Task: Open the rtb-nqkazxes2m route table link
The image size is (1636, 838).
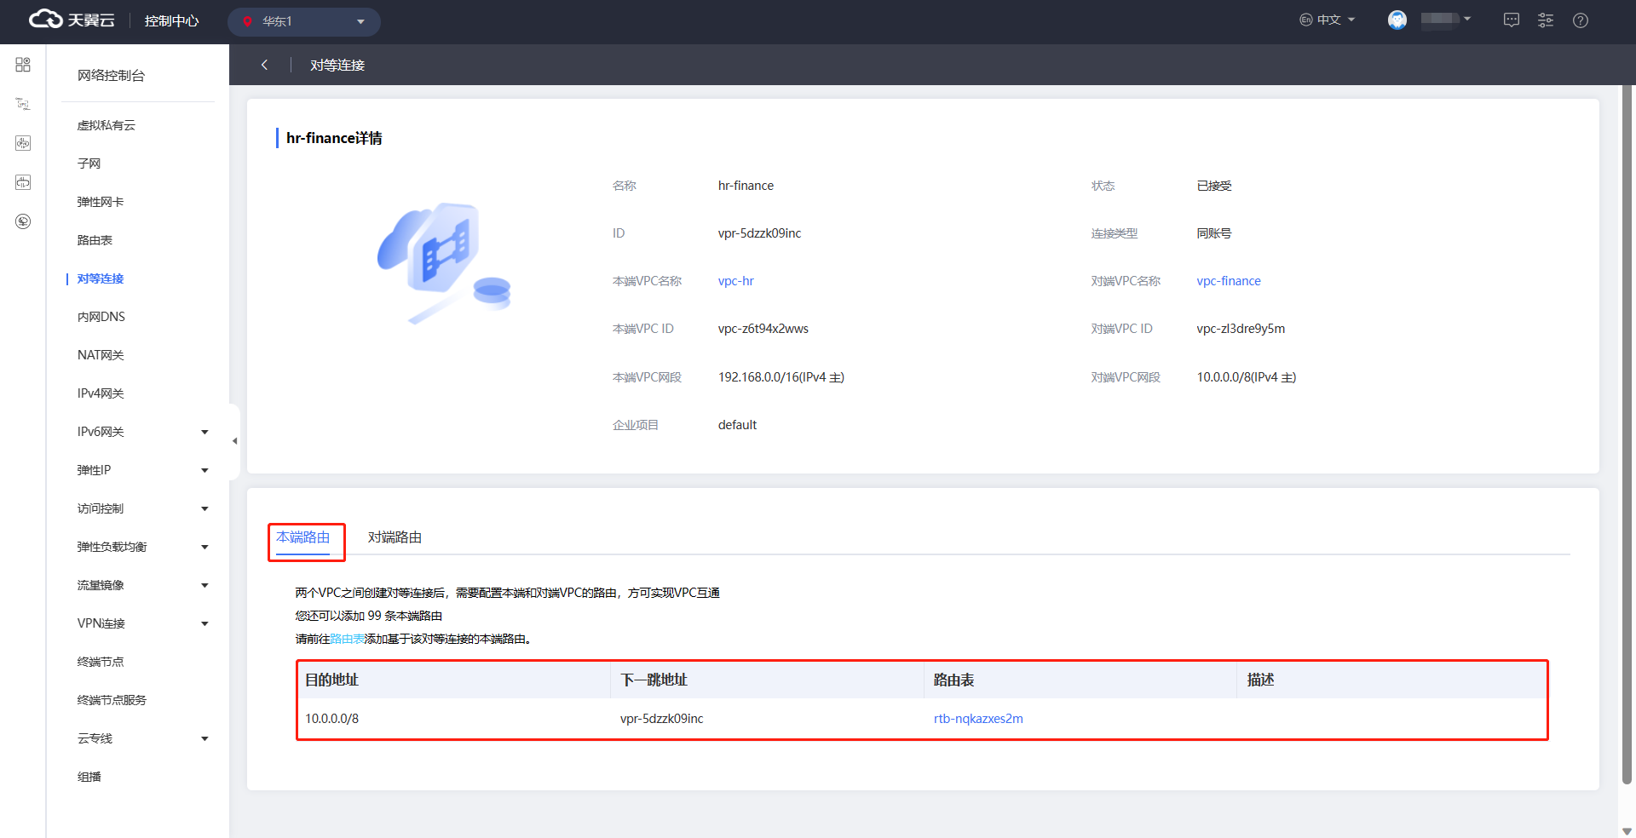Action: click(x=978, y=719)
